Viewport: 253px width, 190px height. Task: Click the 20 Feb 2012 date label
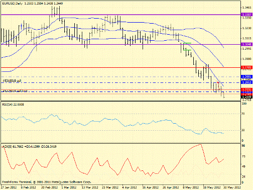[x=49, y=187]
